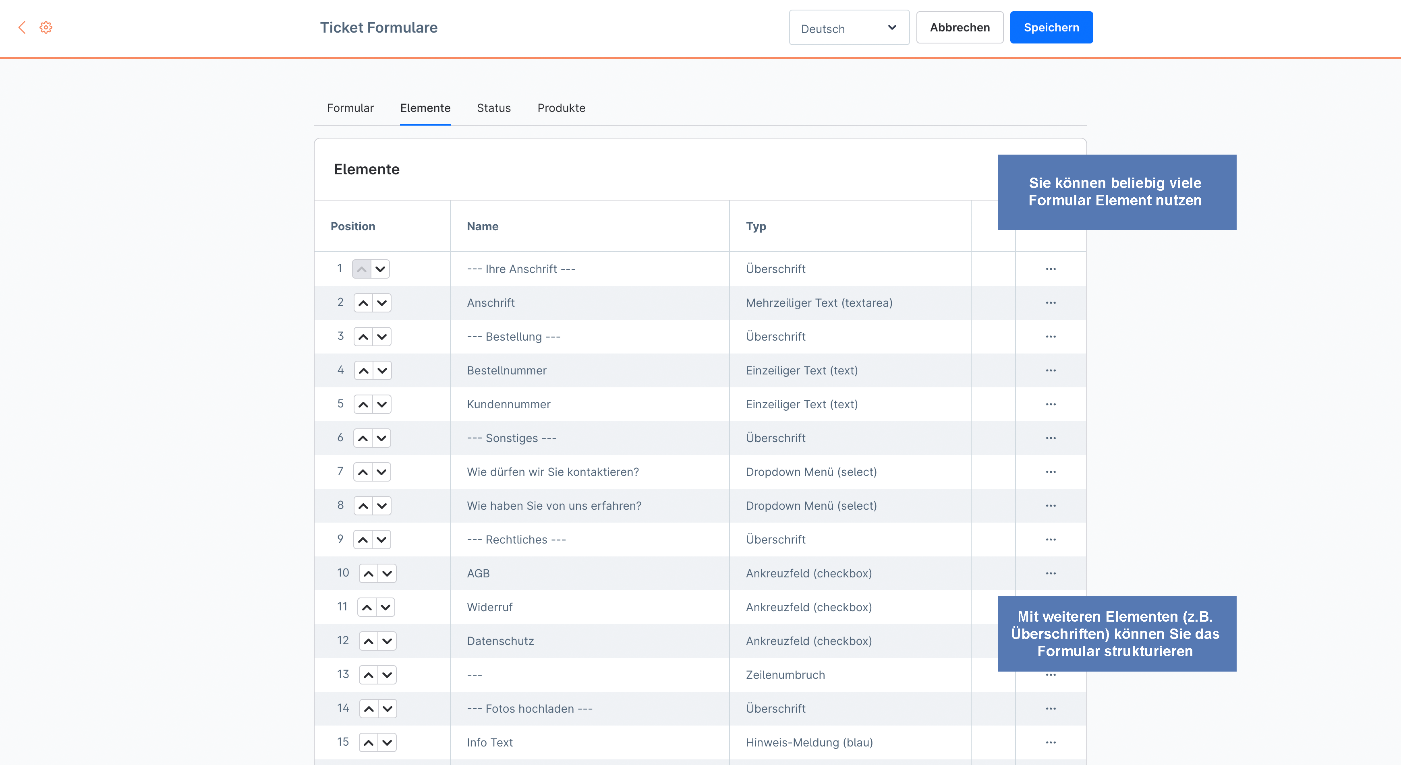Move '--- Fotos hochladen ---' row up
The width and height of the screenshot is (1401, 765).
(369, 709)
